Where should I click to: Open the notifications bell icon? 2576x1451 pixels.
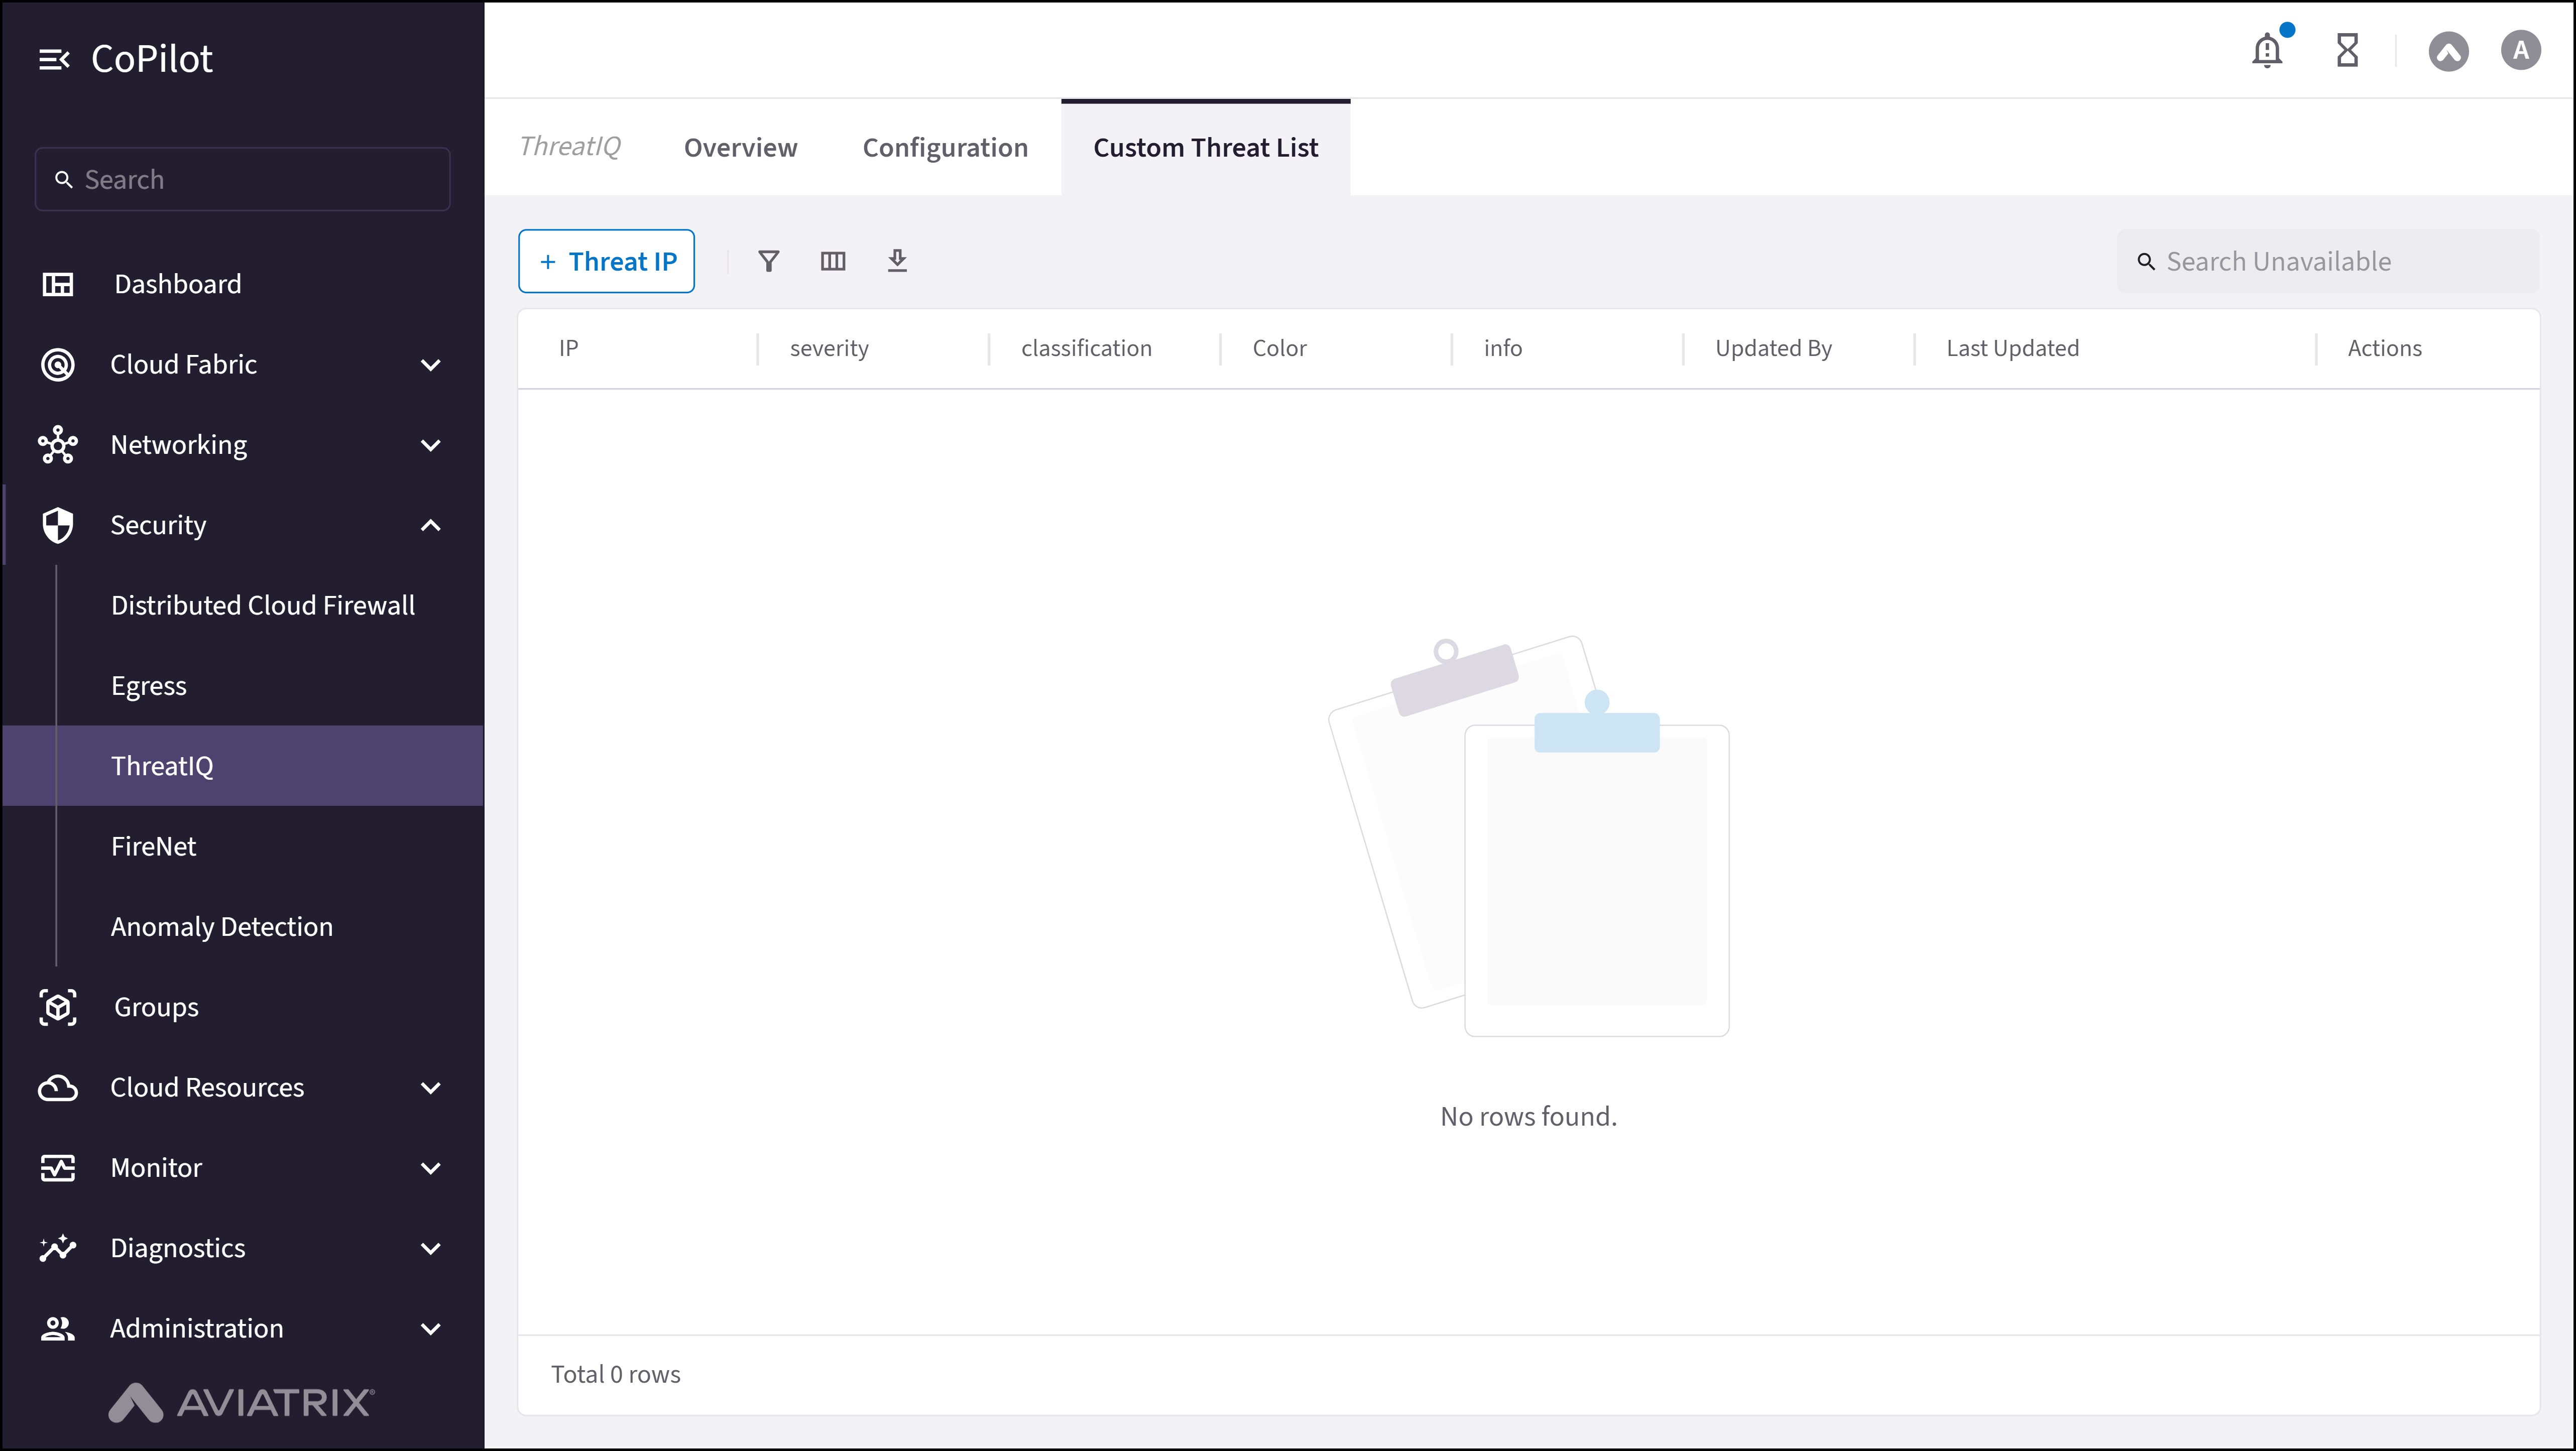[2266, 50]
